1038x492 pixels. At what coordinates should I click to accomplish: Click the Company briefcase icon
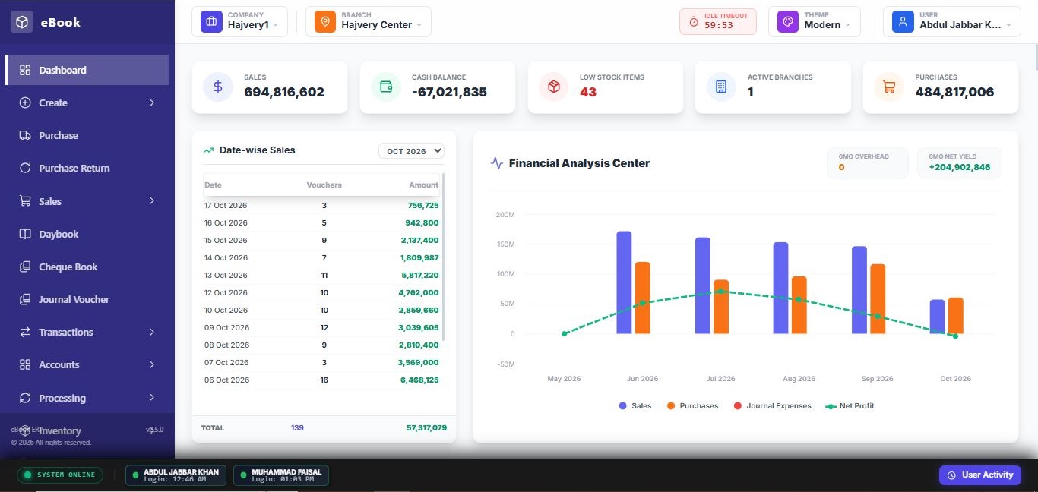[211, 21]
